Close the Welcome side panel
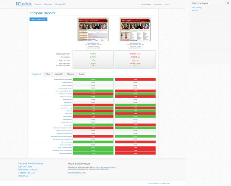The width and height of the screenshot is (231, 186). point(228,3)
